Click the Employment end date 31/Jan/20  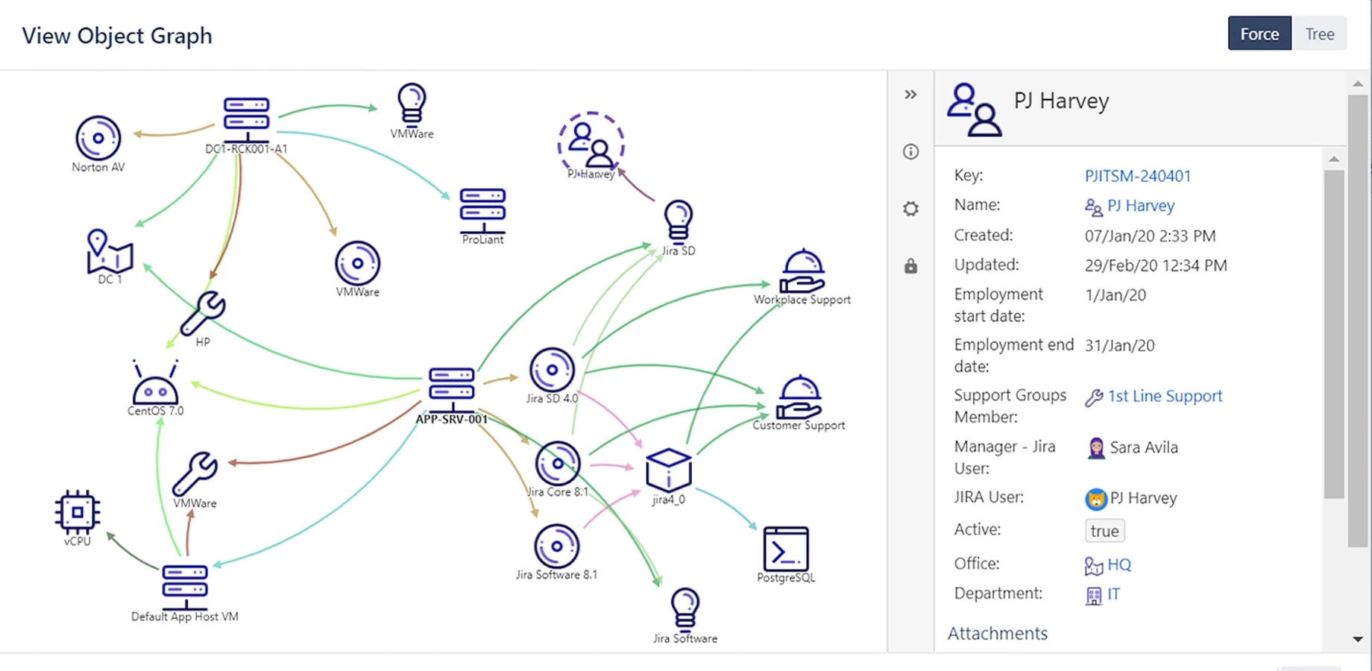pyautogui.click(x=1119, y=345)
